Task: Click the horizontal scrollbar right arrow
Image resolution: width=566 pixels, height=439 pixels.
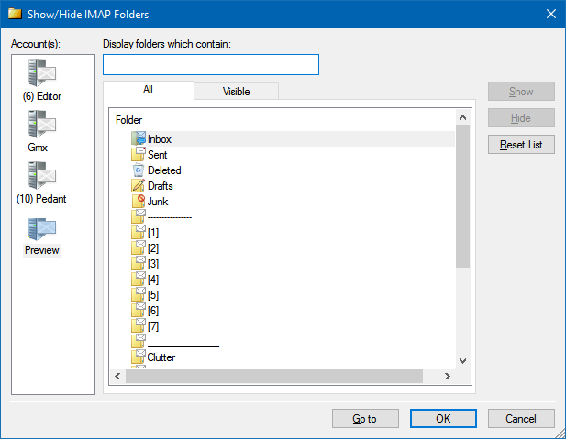Action: click(448, 377)
